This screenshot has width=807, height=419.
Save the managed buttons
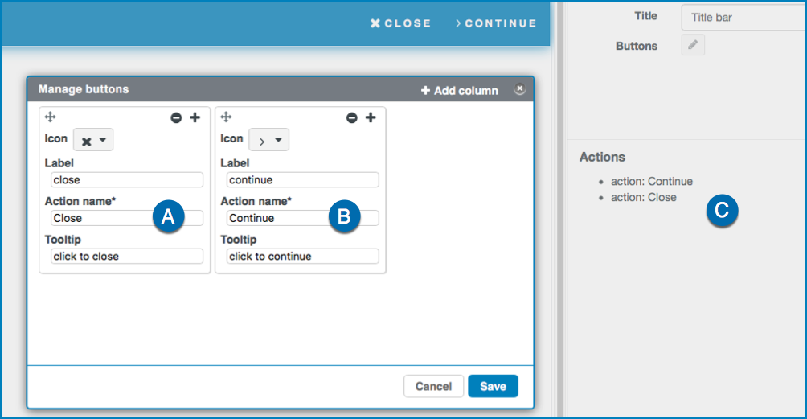coord(493,386)
